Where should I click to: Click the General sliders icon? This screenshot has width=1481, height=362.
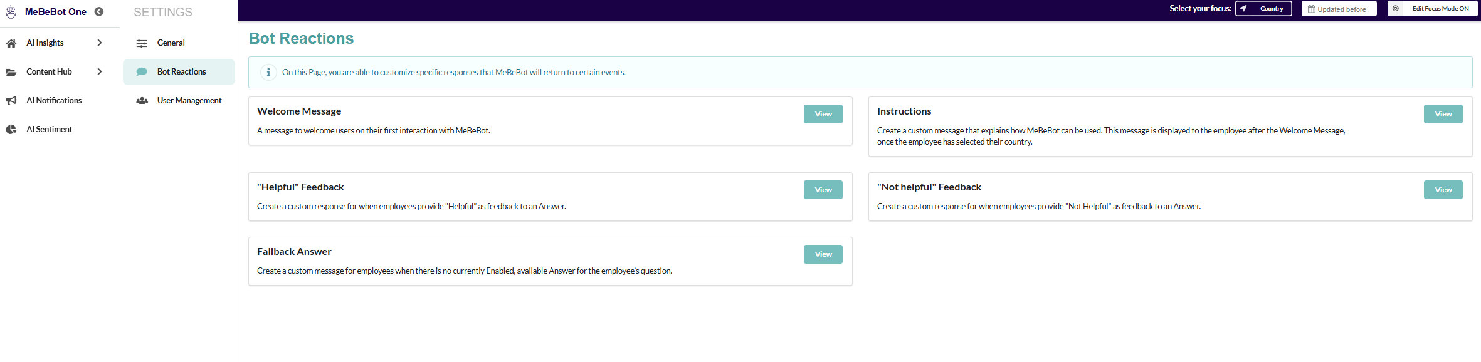[x=142, y=43]
